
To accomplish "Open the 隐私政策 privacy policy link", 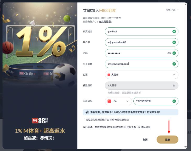I will [145, 127].
